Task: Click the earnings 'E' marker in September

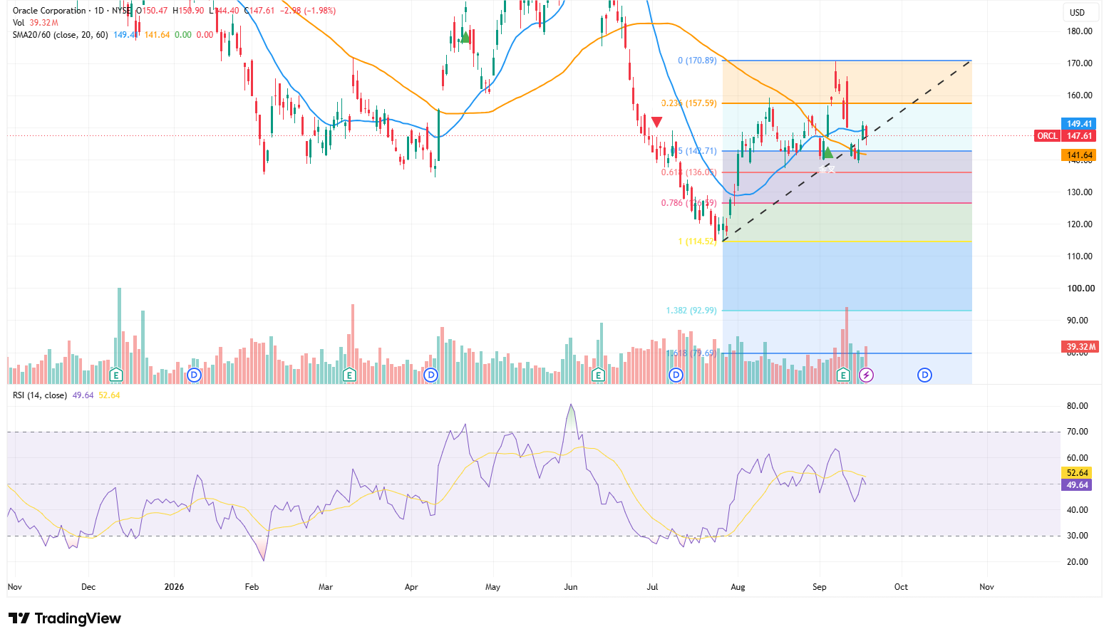Action: point(843,375)
